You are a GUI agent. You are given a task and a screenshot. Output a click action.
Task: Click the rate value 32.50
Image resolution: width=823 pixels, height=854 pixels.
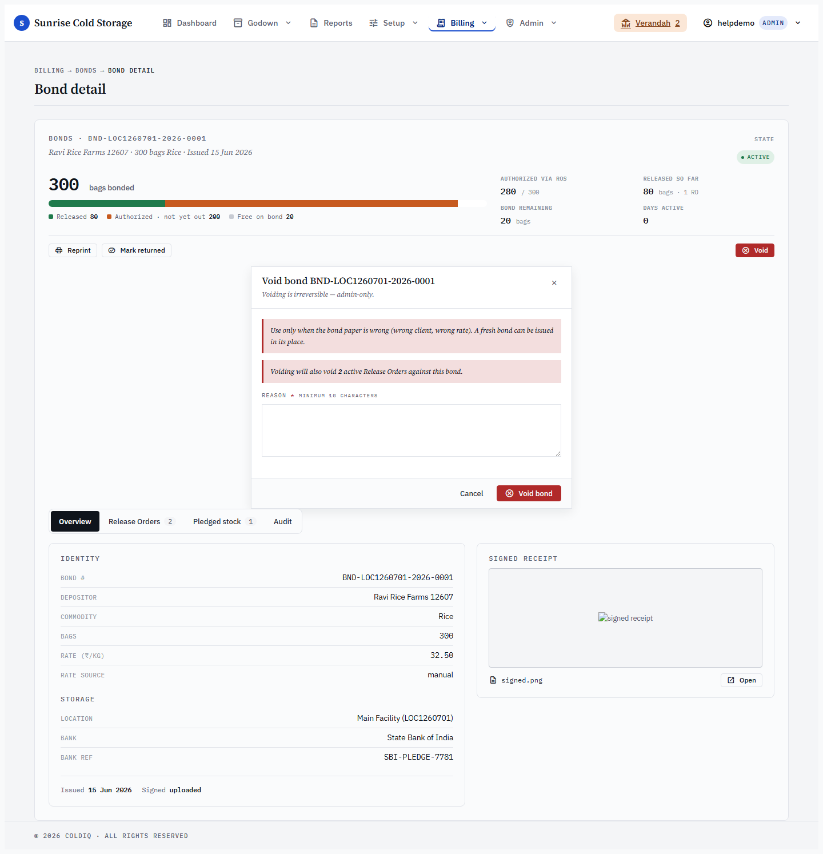point(442,655)
